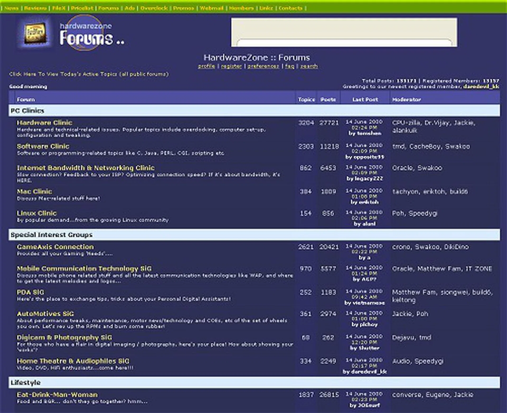Open the Hardware Clinic forum
The width and height of the screenshot is (507, 413).
coord(44,123)
